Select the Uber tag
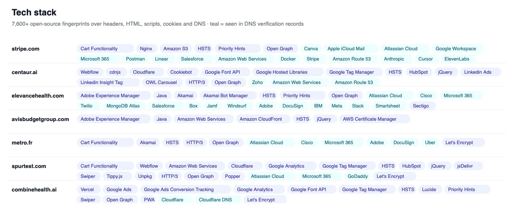513x212 pixels. pyautogui.click(x=430, y=143)
